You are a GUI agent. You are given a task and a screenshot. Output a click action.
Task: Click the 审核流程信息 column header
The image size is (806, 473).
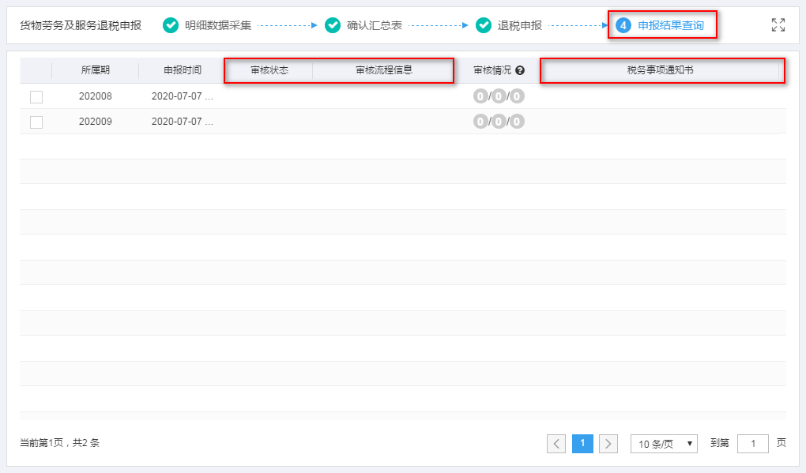tap(384, 69)
